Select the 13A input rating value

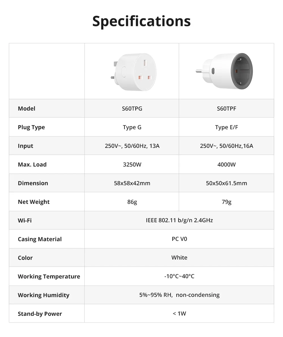point(132,146)
